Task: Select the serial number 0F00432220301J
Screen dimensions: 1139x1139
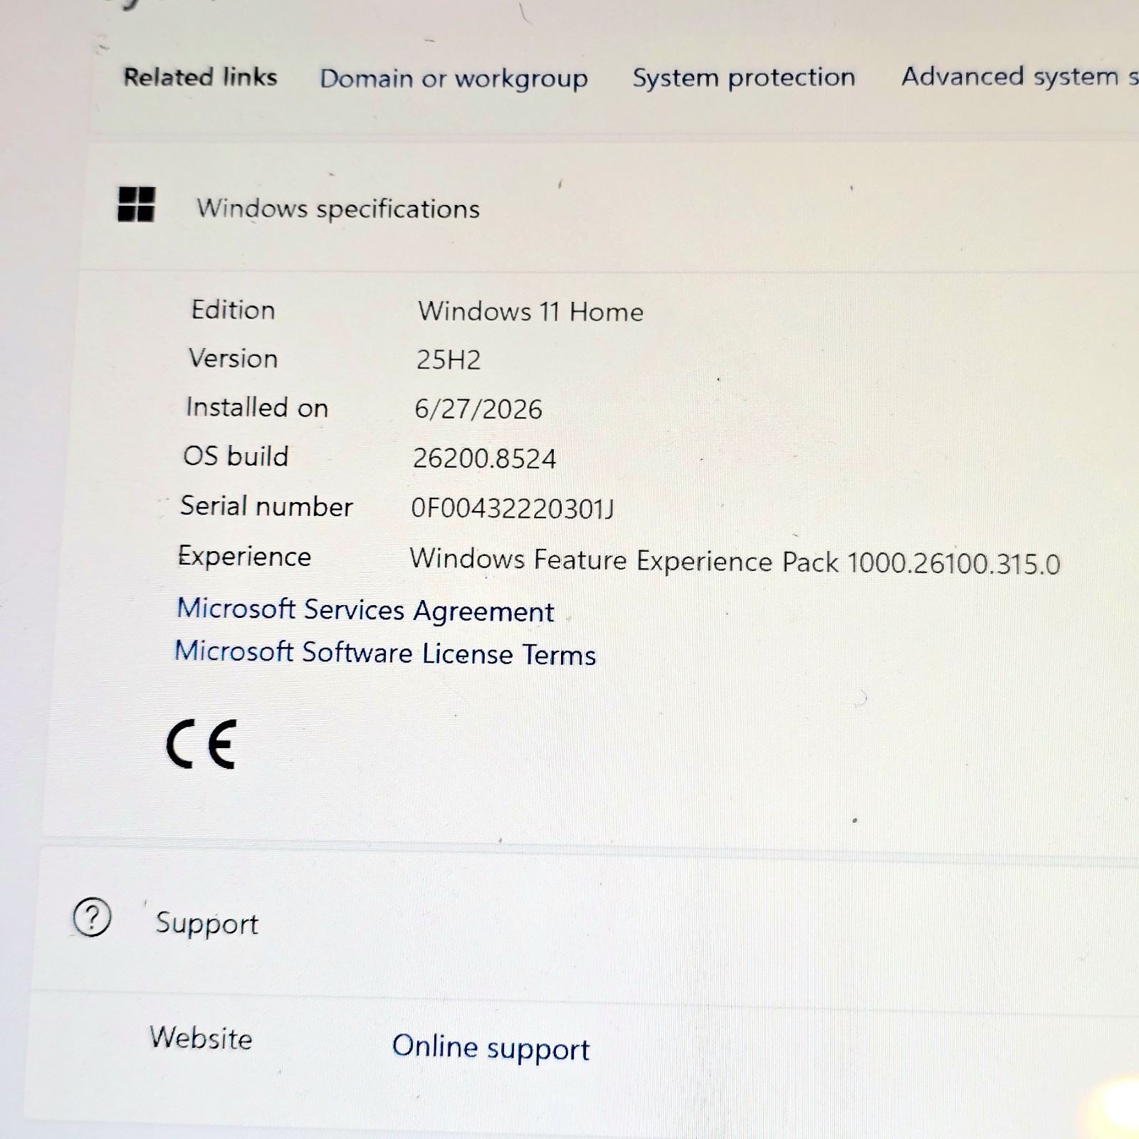Action: coord(513,508)
